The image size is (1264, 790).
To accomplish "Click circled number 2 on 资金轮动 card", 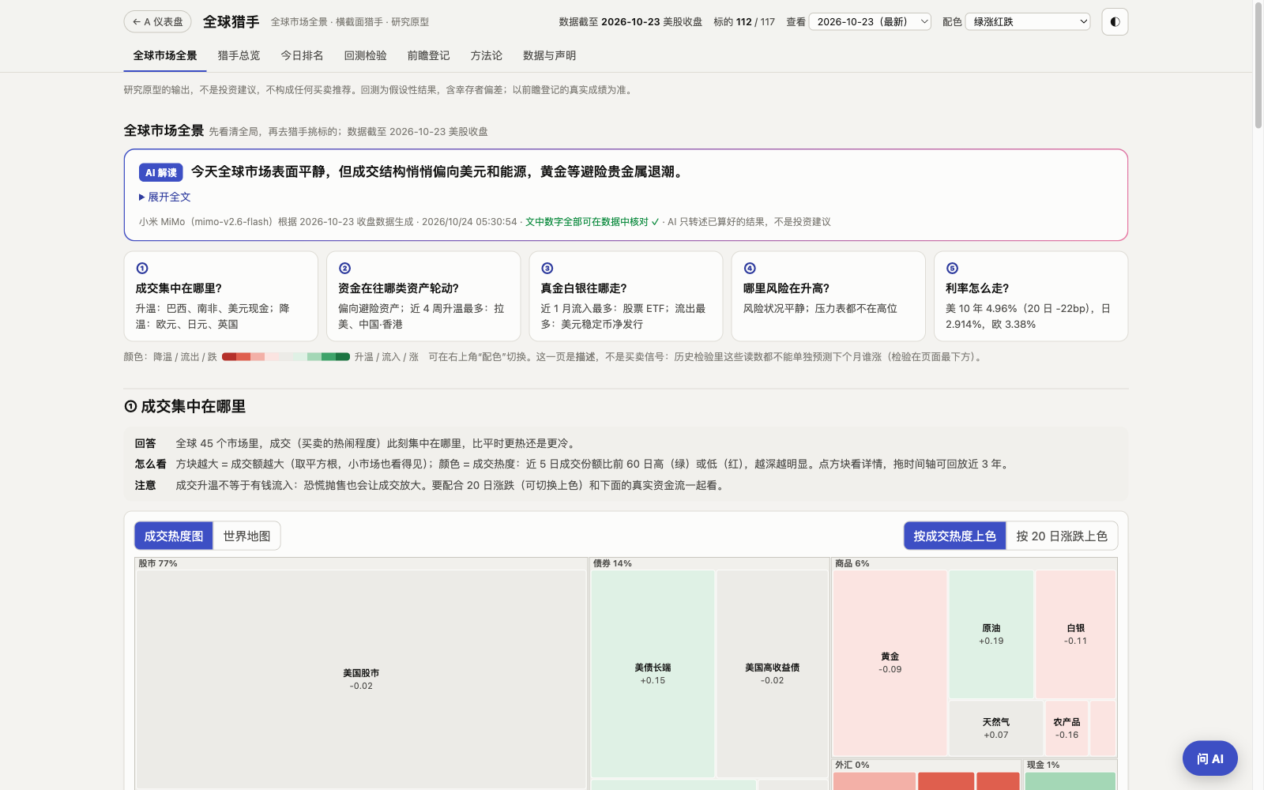I will (x=344, y=269).
